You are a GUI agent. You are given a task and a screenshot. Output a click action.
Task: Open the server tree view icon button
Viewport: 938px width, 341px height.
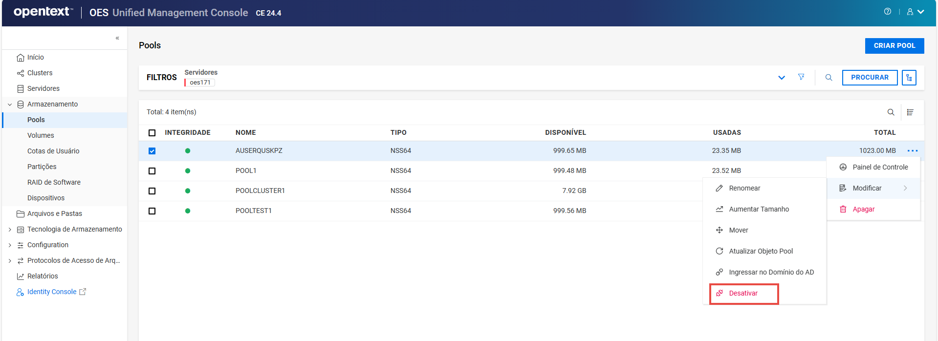pyautogui.click(x=909, y=78)
